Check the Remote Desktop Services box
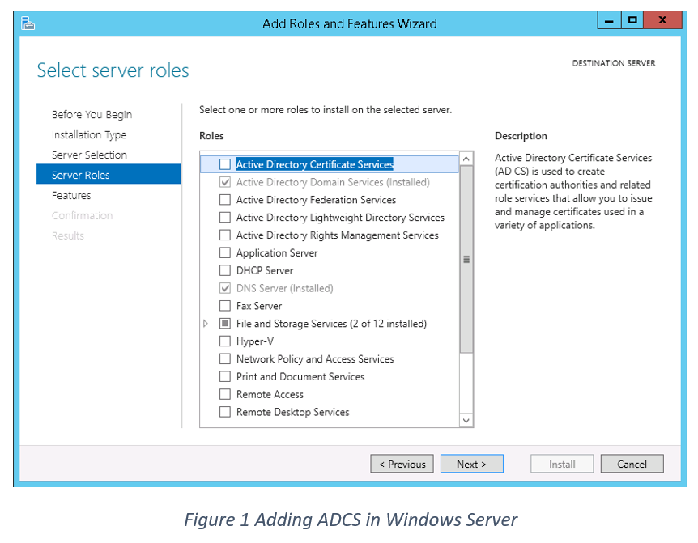 tap(225, 412)
